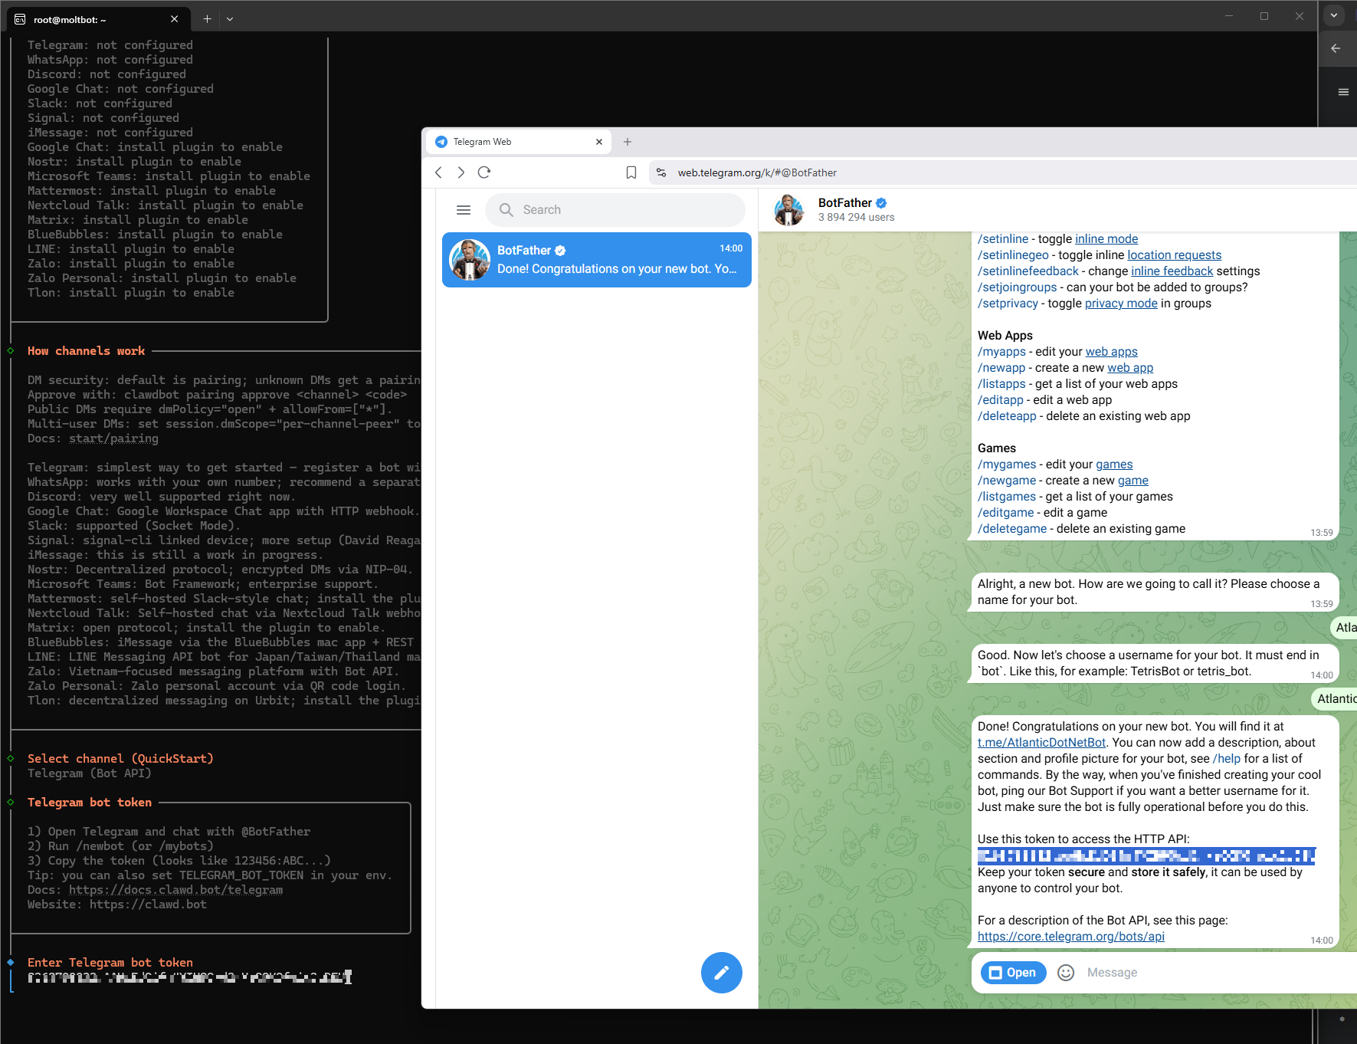This screenshot has height=1044, width=1357.
Task: Open the t.me/AtlanticDotNetBot link
Action: tap(1041, 743)
